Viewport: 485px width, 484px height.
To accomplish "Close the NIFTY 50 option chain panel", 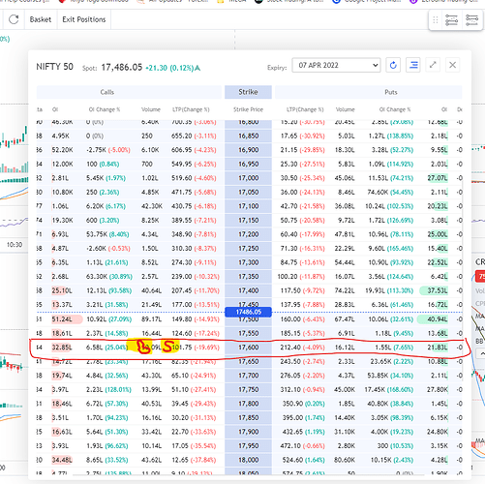I will 452,65.
